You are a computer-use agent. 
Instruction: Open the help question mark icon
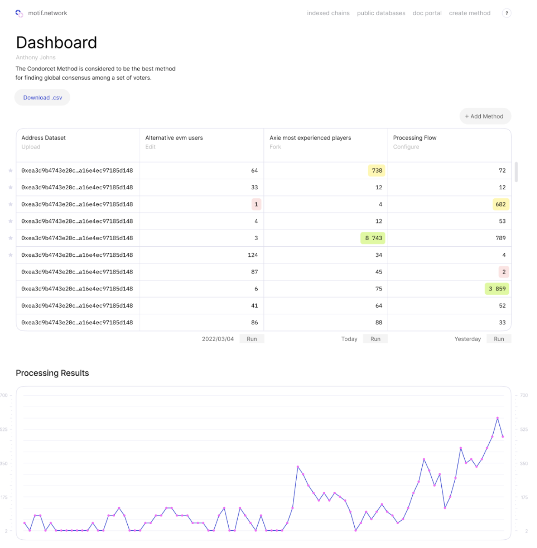pos(506,13)
